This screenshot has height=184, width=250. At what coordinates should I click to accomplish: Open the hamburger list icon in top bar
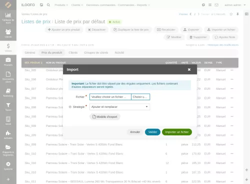(210, 5)
